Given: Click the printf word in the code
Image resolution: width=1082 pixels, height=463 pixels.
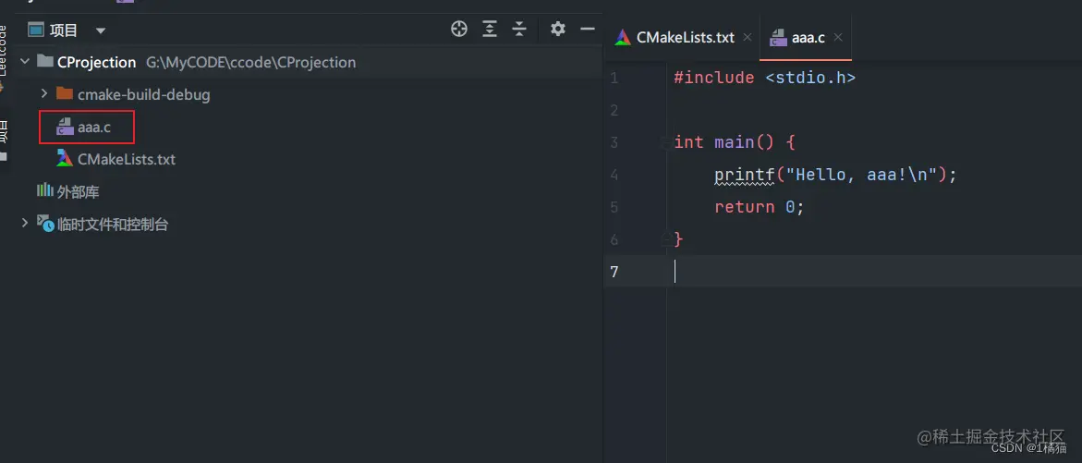Looking at the screenshot, I should coord(745,176).
